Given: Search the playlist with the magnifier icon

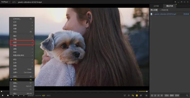Looking at the screenshot, I should [x=187, y=95].
